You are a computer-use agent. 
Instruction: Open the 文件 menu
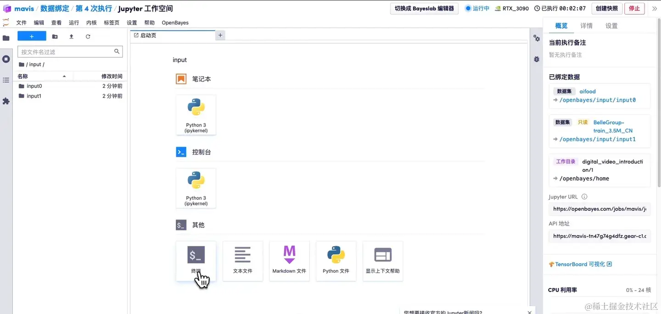click(22, 22)
